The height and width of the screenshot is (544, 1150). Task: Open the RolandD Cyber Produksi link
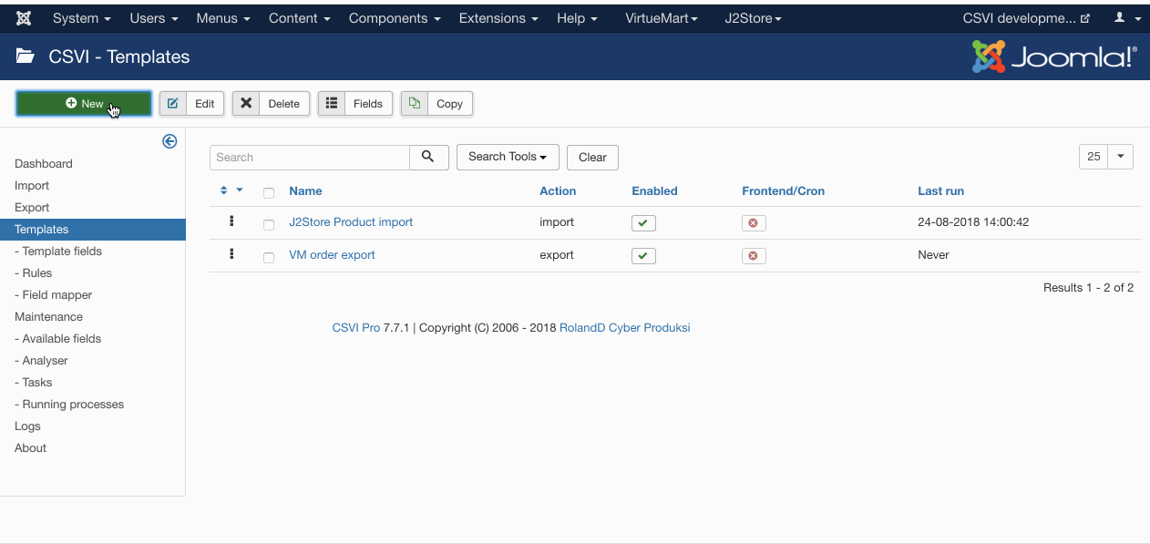coord(624,328)
